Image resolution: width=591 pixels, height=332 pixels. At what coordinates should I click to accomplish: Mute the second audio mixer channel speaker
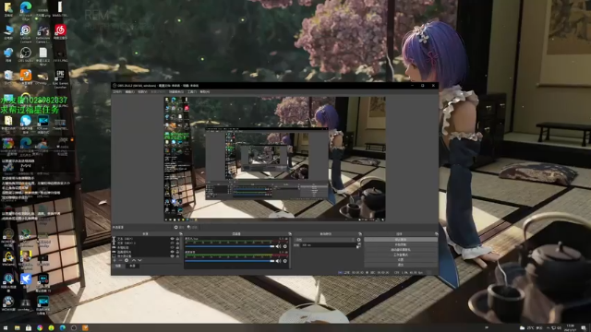278,261
